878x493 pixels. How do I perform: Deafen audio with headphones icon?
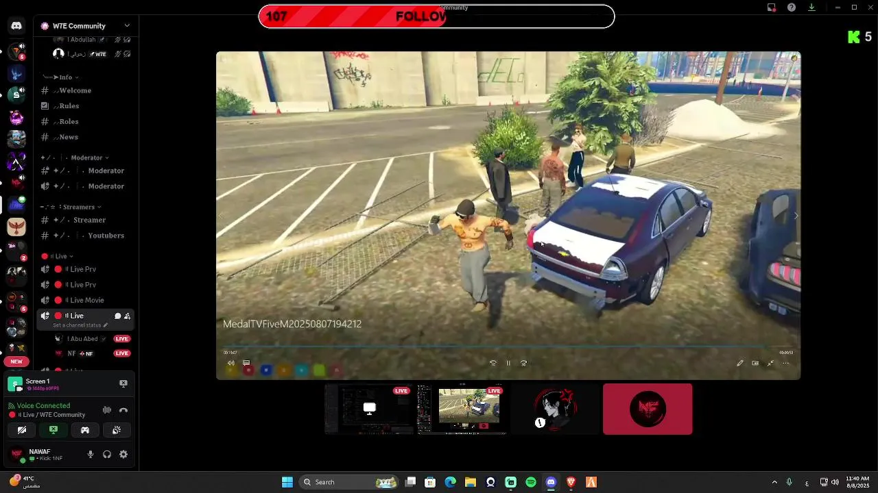[x=107, y=454]
